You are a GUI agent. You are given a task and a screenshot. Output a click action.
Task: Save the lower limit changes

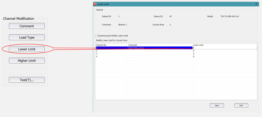point(217,105)
